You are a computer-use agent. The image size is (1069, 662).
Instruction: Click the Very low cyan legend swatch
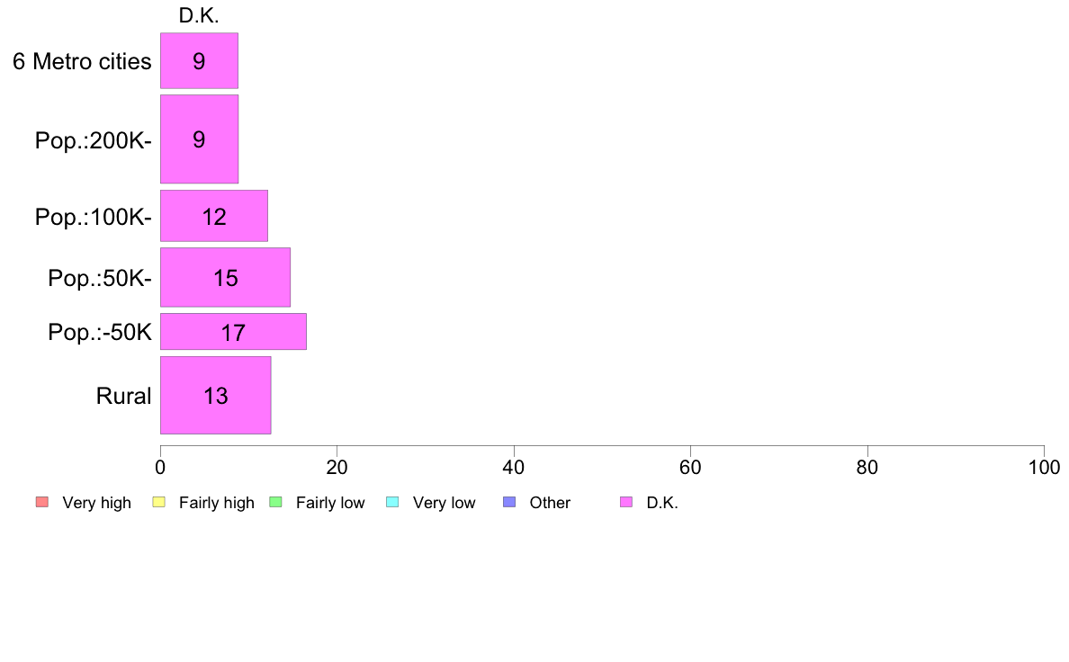[x=392, y=503]
